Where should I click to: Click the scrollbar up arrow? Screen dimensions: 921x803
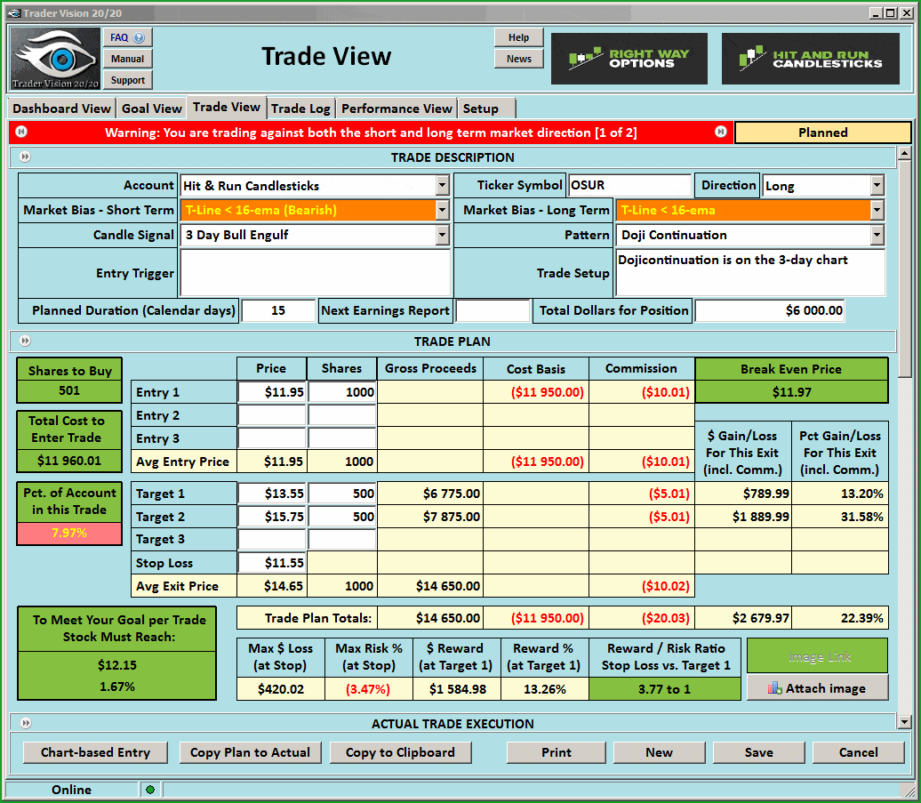point(905,155)
